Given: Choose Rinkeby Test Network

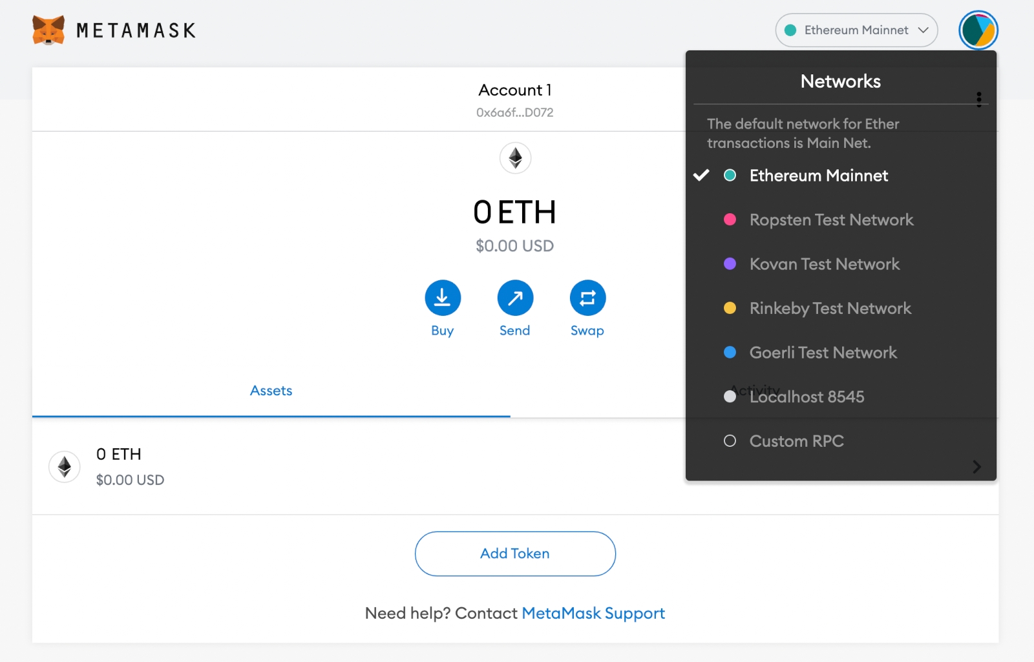Looking at the screenshot, I should pos(830,308).
